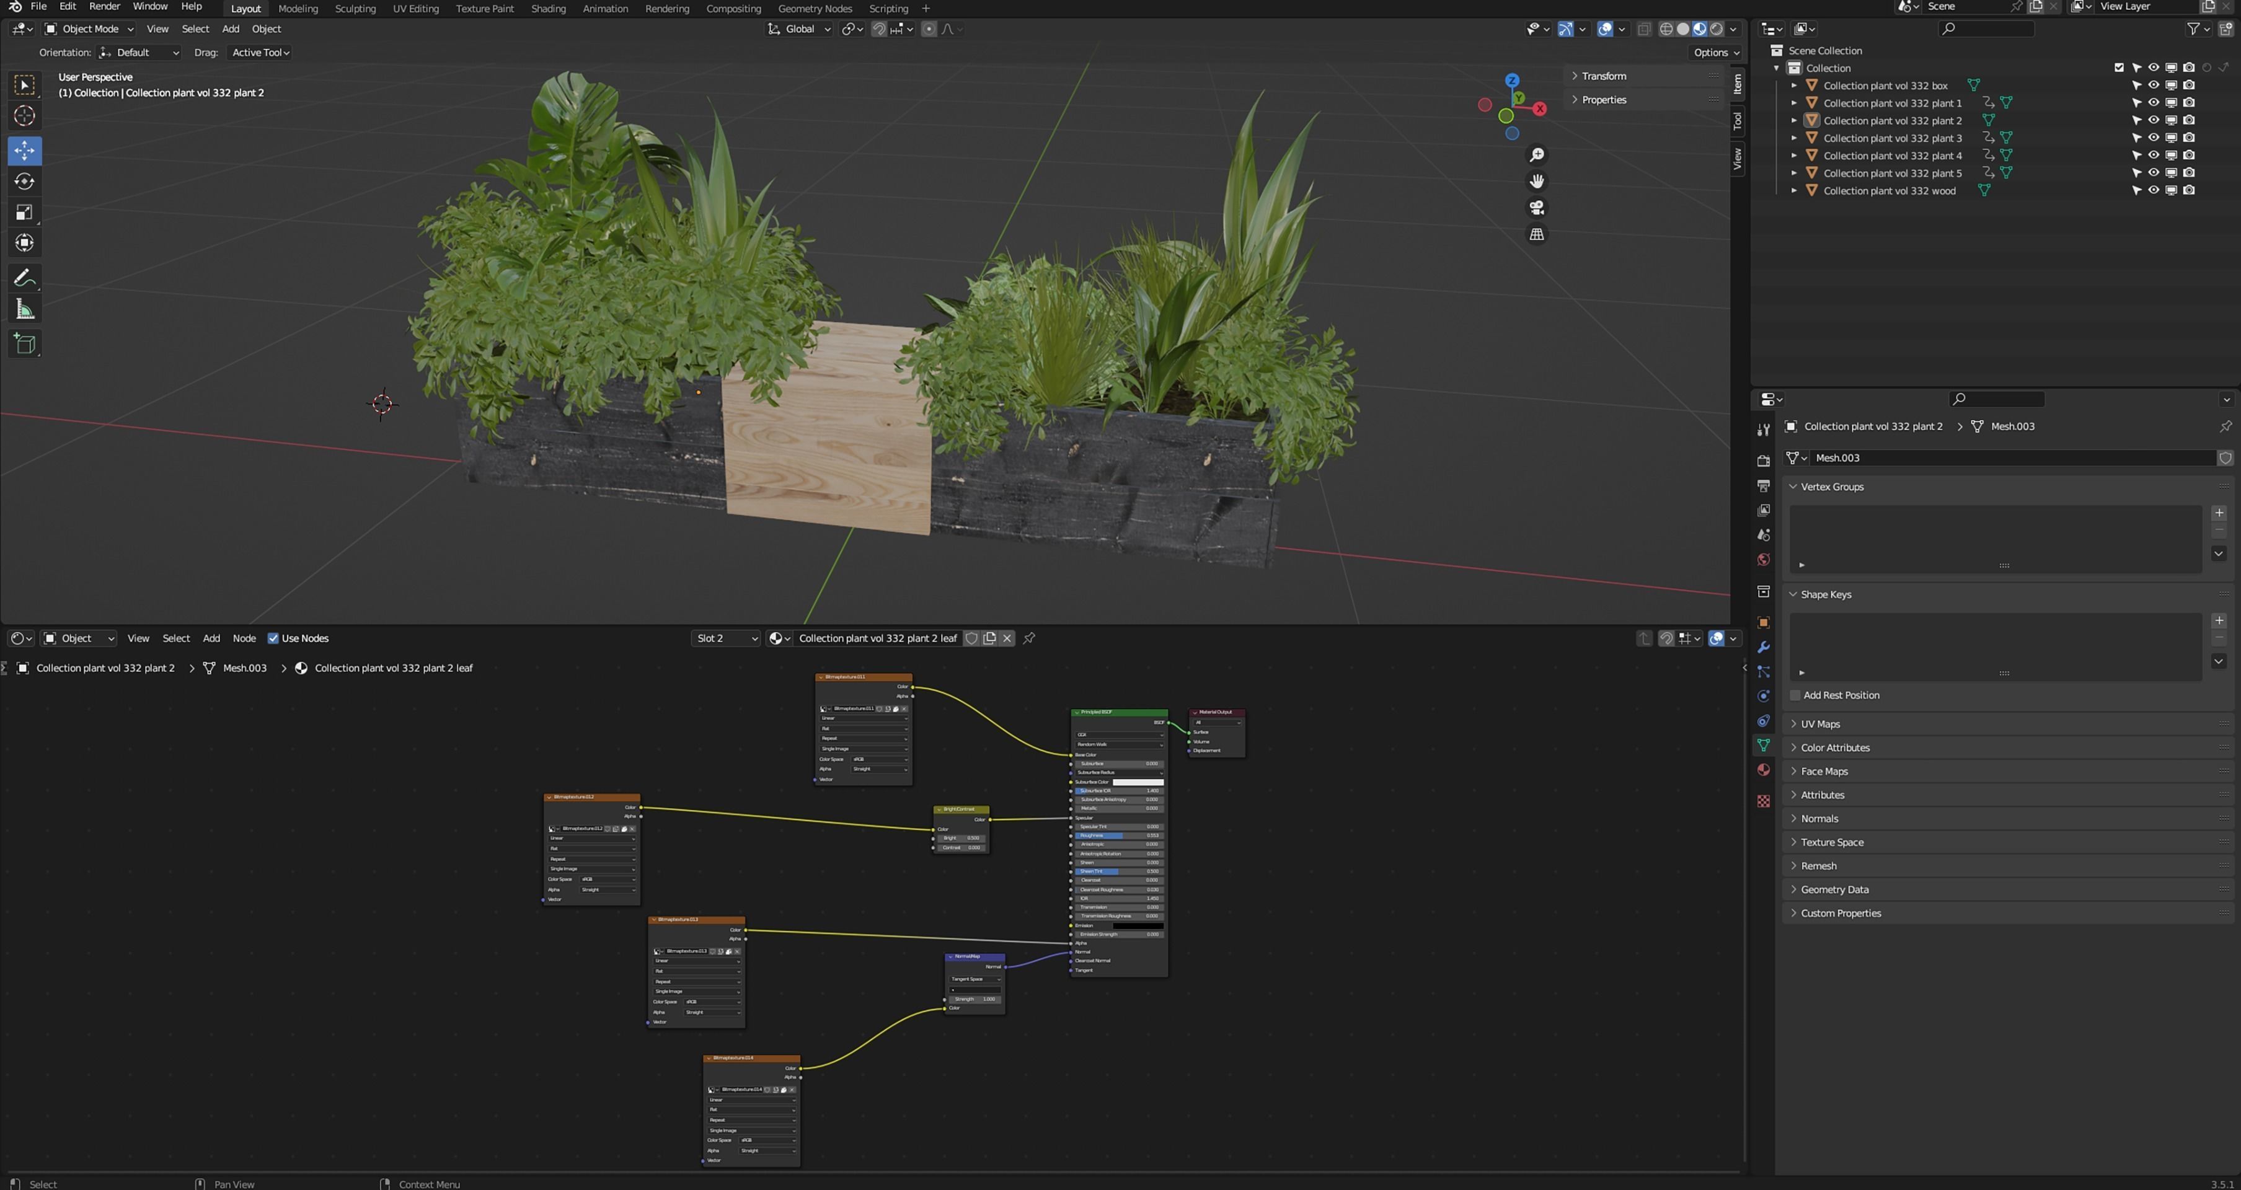Open the Modifiers wrench tab
Viewport: 2241px width, 1190px height.
pos(1764,647)
